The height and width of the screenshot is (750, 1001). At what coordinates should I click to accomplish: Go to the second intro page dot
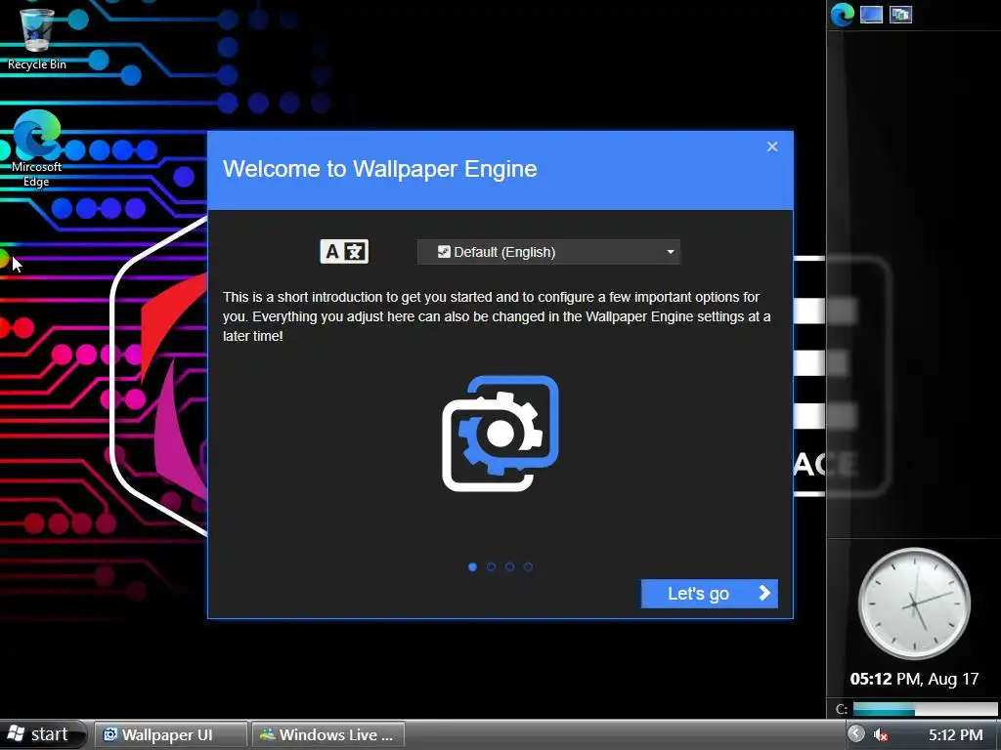491,567
